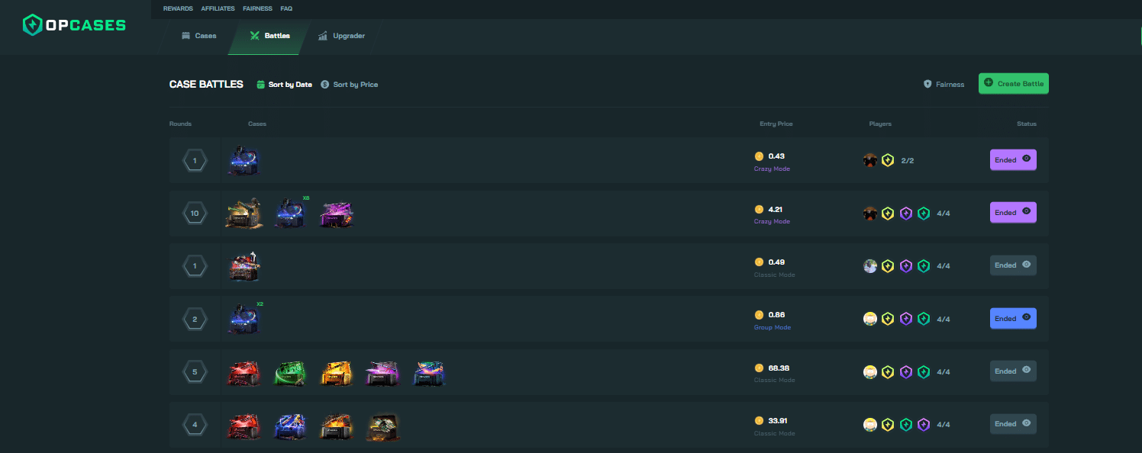Click the Create Battle button

point(1014,83)
